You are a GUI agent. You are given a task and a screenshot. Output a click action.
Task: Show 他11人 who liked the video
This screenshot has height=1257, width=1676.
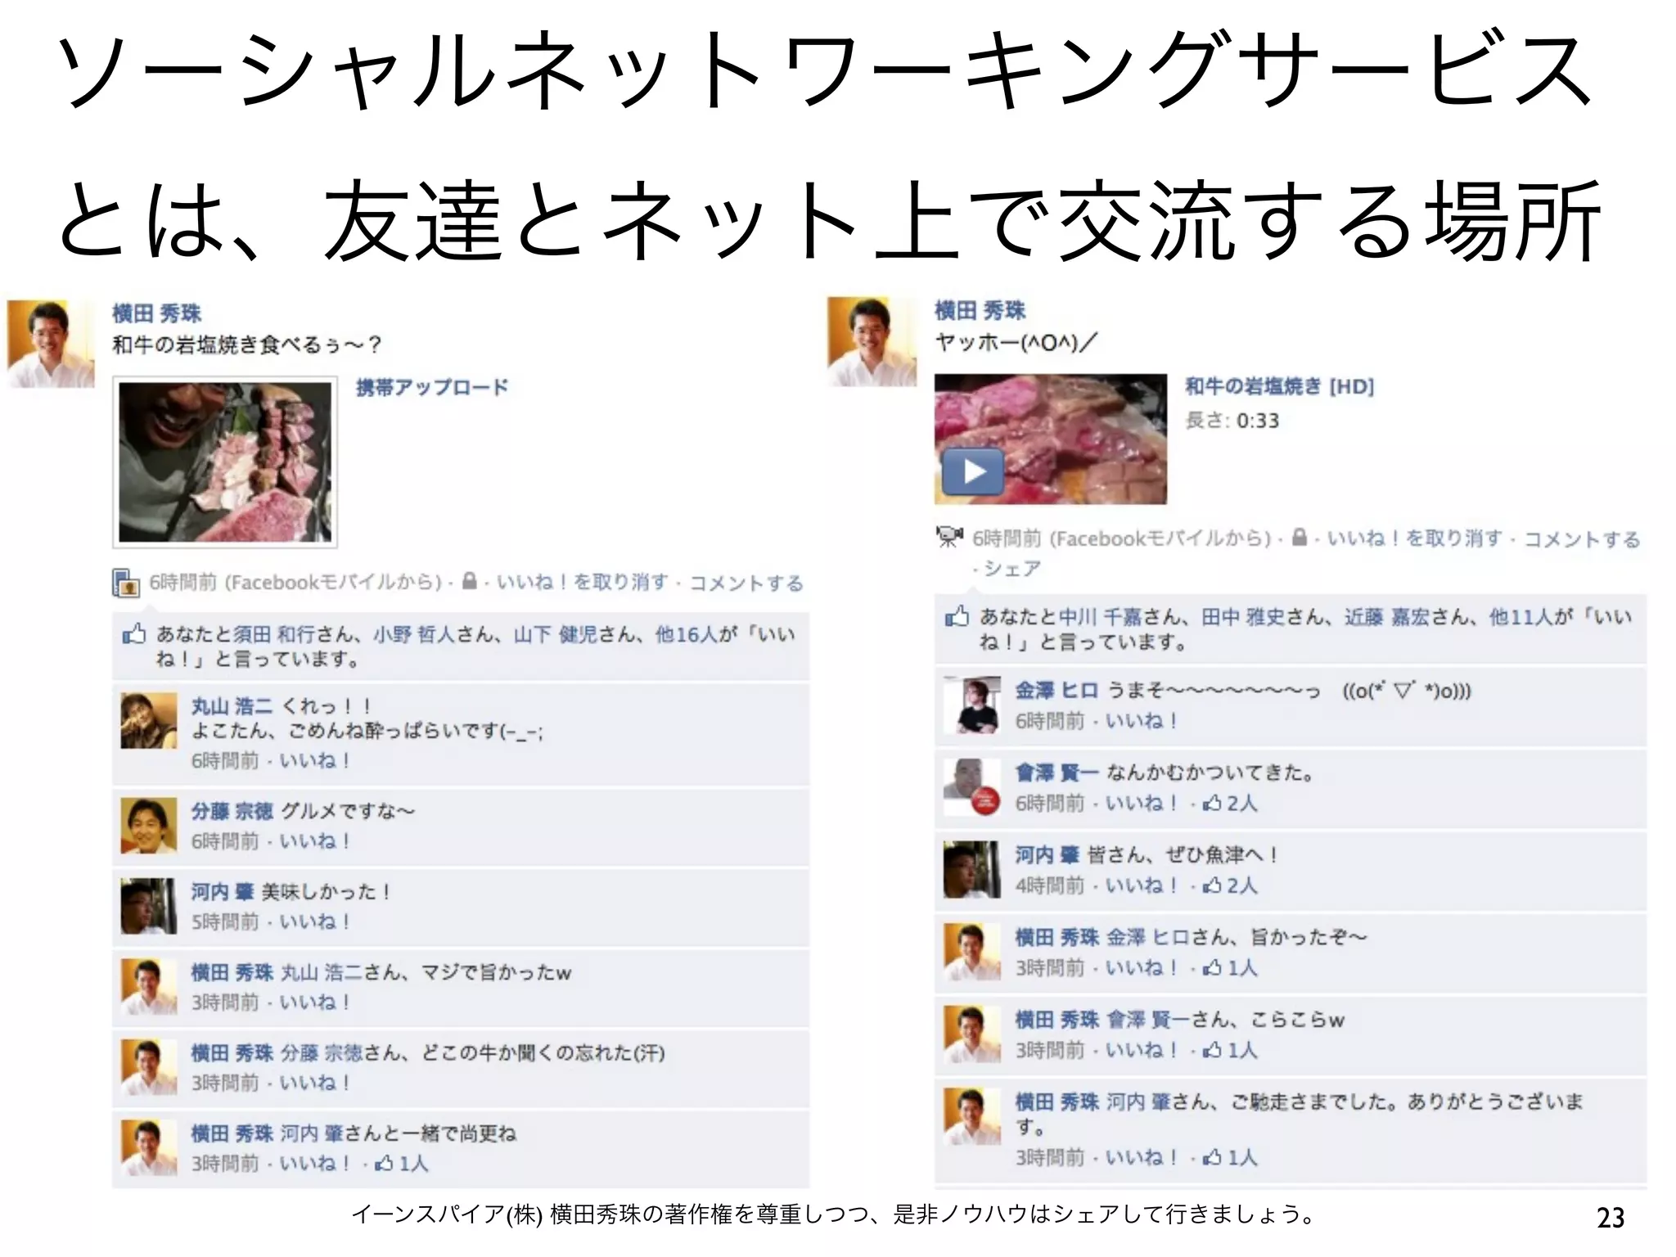coord(1521,617)
